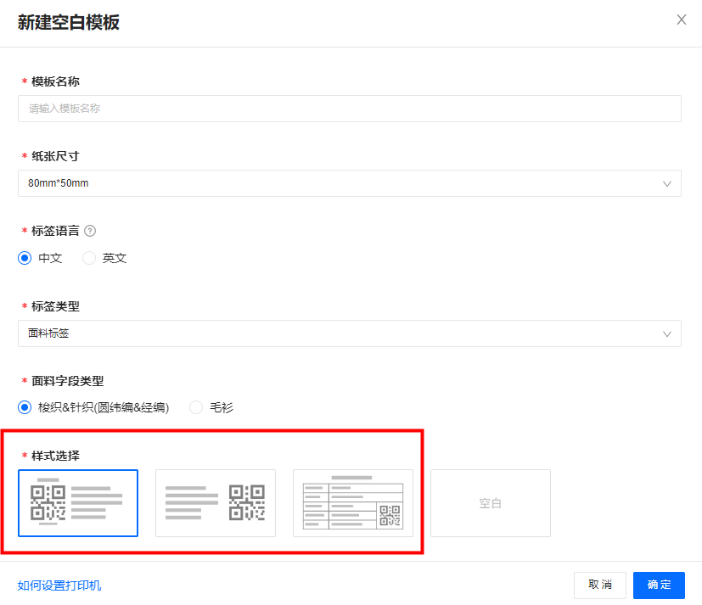Open the 标签类型 面料标签 dropdown
Viewport: 702px width, 605px height.
[349, 333]
